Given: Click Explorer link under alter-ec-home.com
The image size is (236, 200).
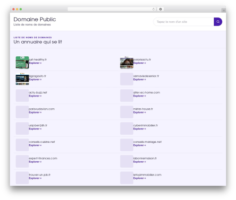Looking at the screenshot, I should coord(140,96).
